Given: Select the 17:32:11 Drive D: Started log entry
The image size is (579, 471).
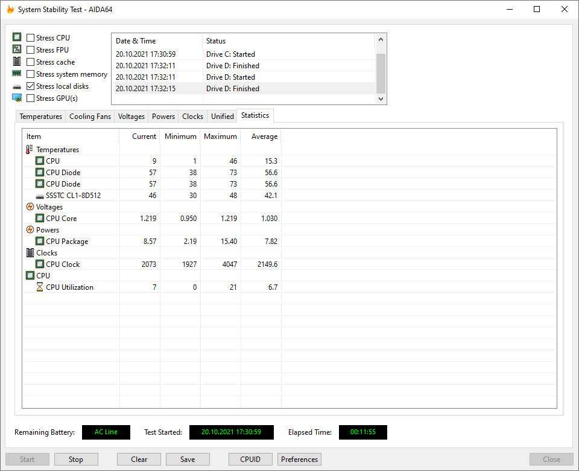Looking at the screenshot, I should click(244, 77).
